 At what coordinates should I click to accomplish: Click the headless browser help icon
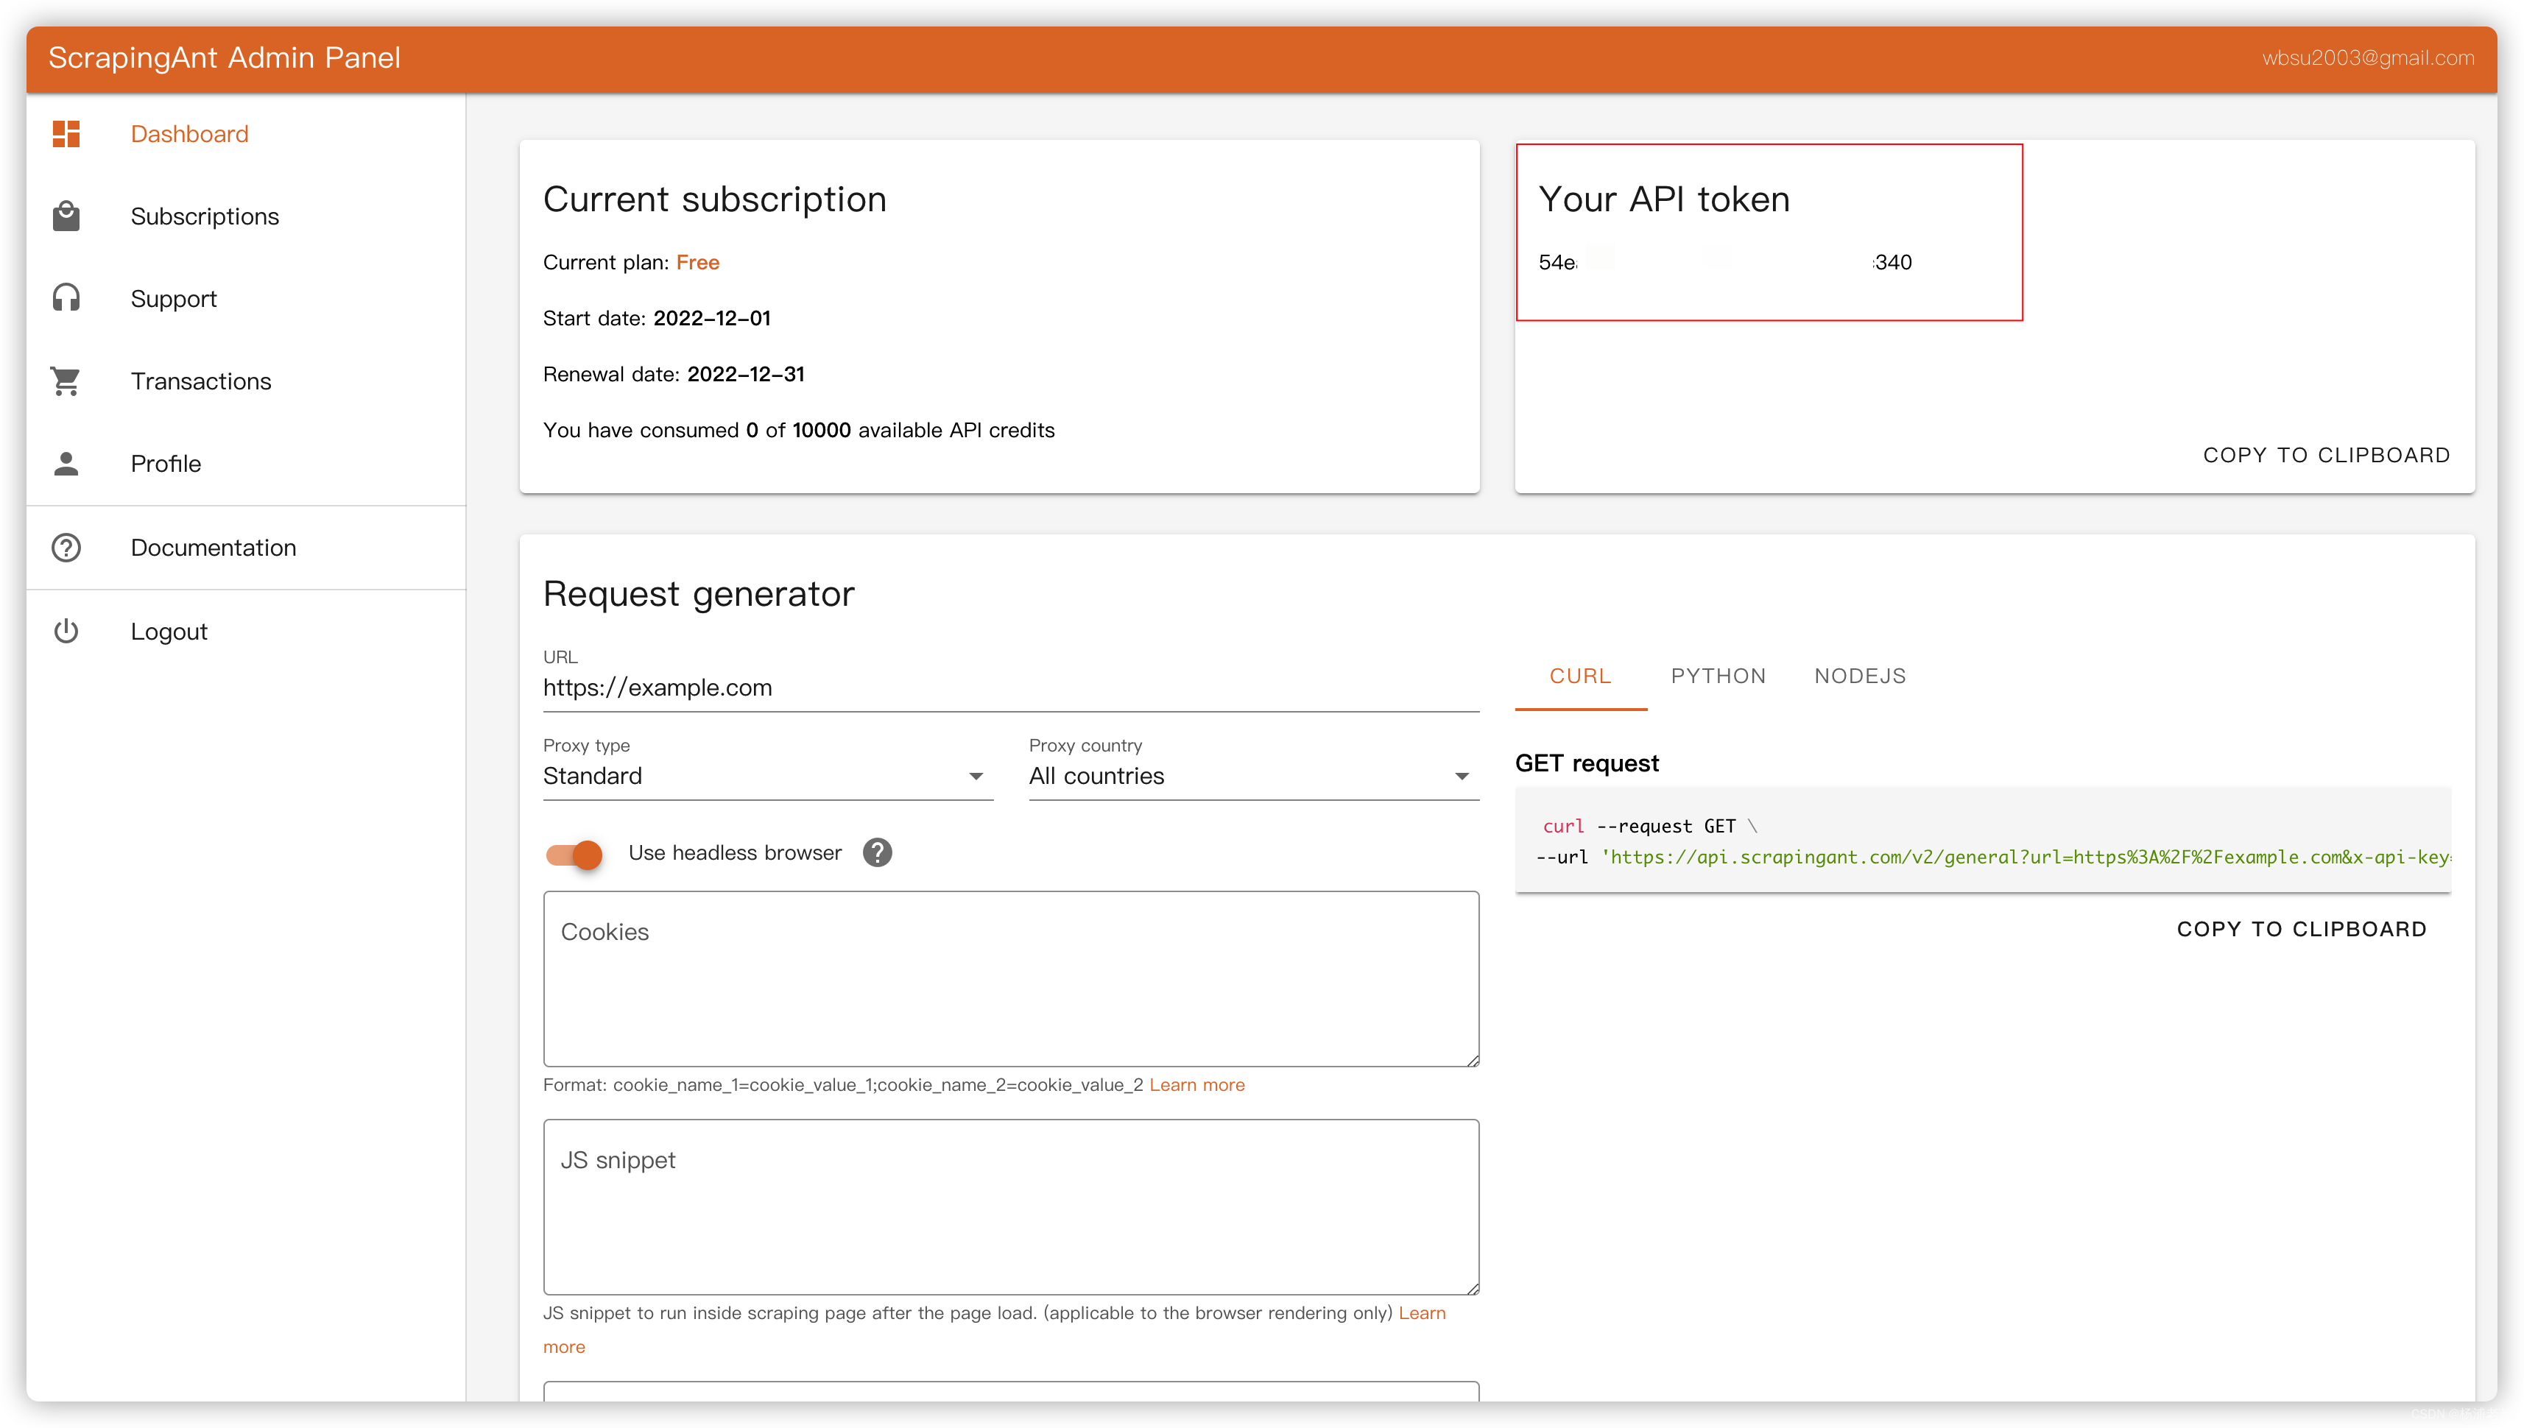[x=877, y=852]
